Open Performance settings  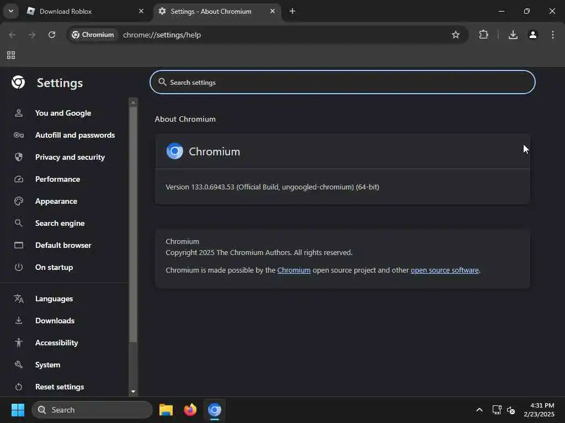coord(57,179)
